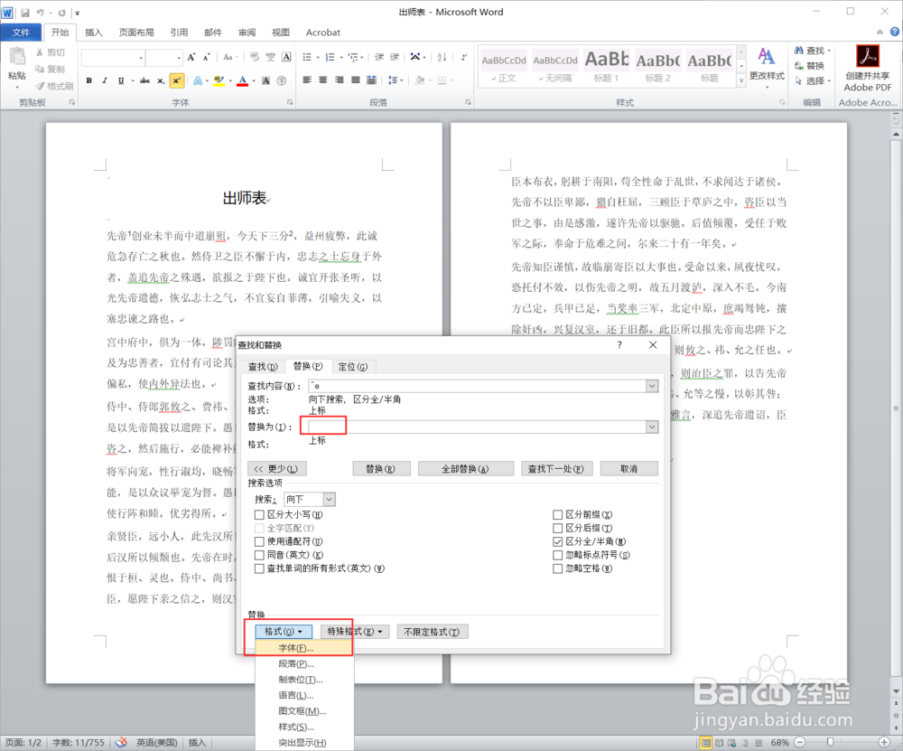
Task: Click the Save icon on Quick Access Toolbar
Action: (24, 12)
